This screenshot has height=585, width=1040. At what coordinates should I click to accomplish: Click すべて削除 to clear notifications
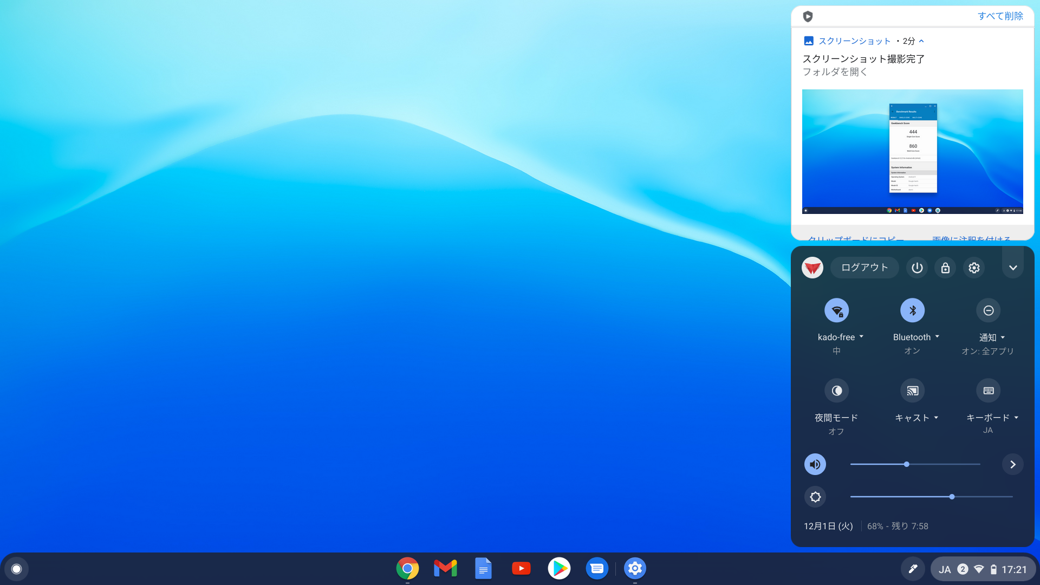pos(1000,16)
